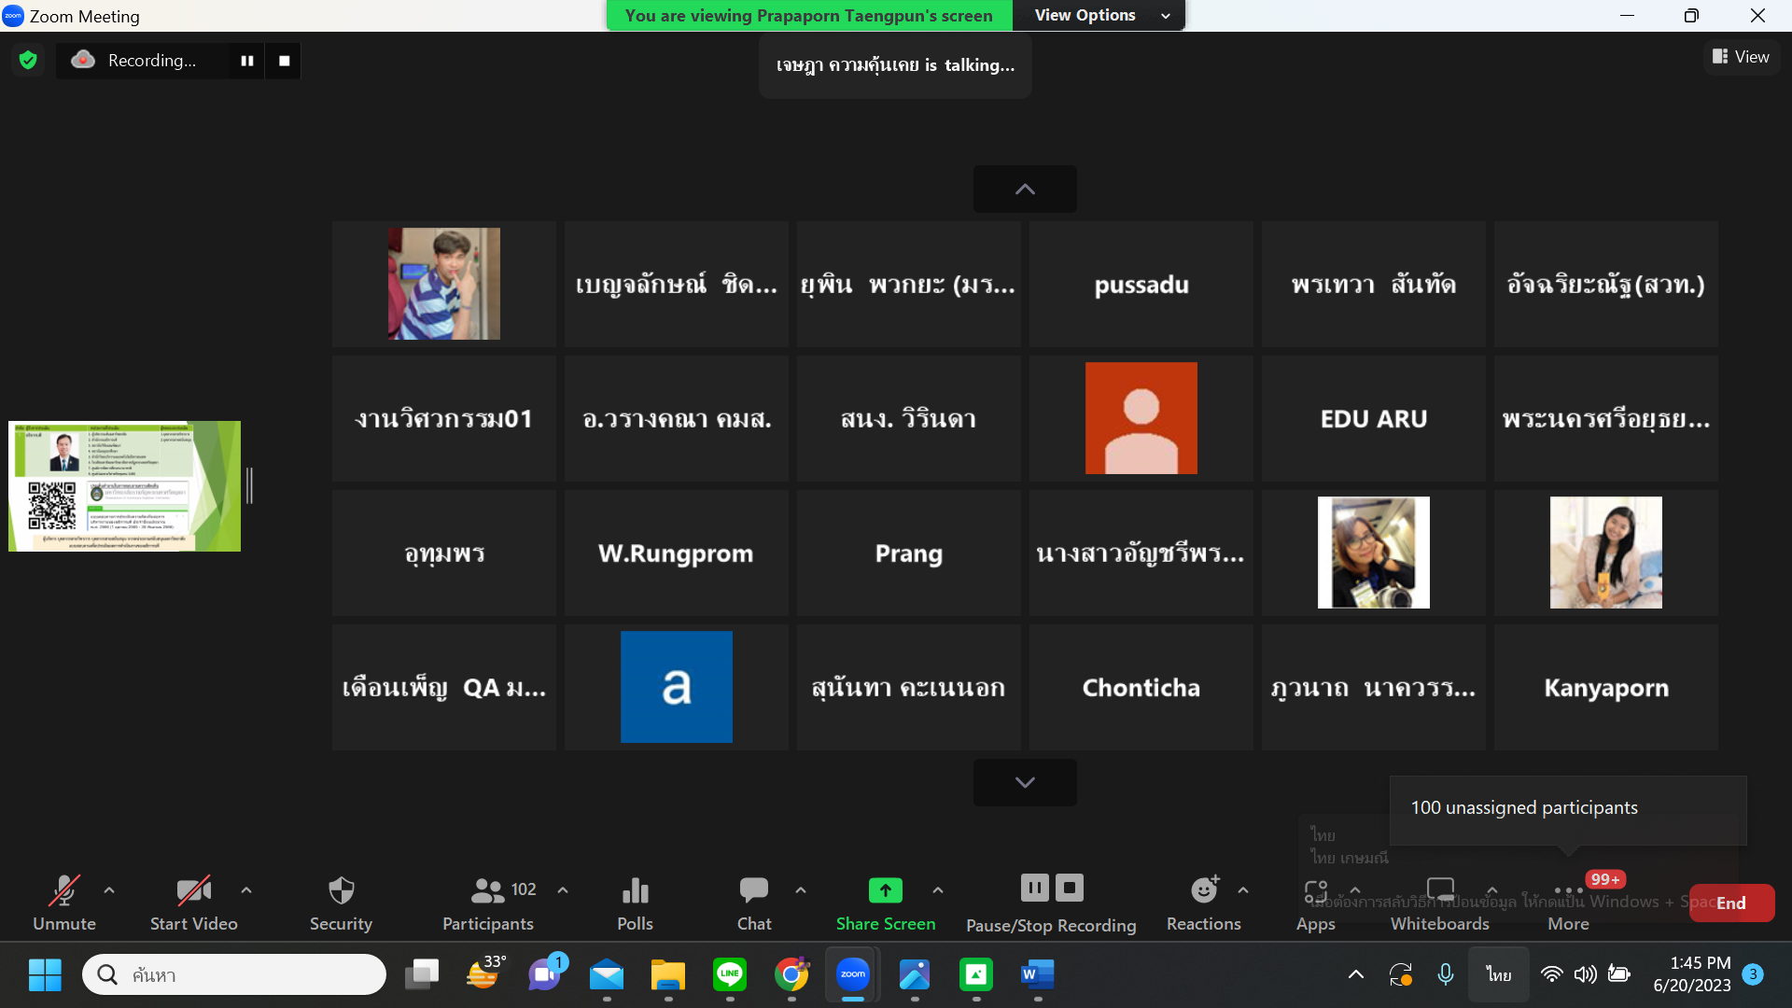Click the green encryption shield icon

28,61
